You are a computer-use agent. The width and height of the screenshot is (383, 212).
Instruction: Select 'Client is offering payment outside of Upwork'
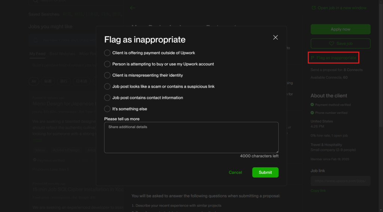(107, 53)
